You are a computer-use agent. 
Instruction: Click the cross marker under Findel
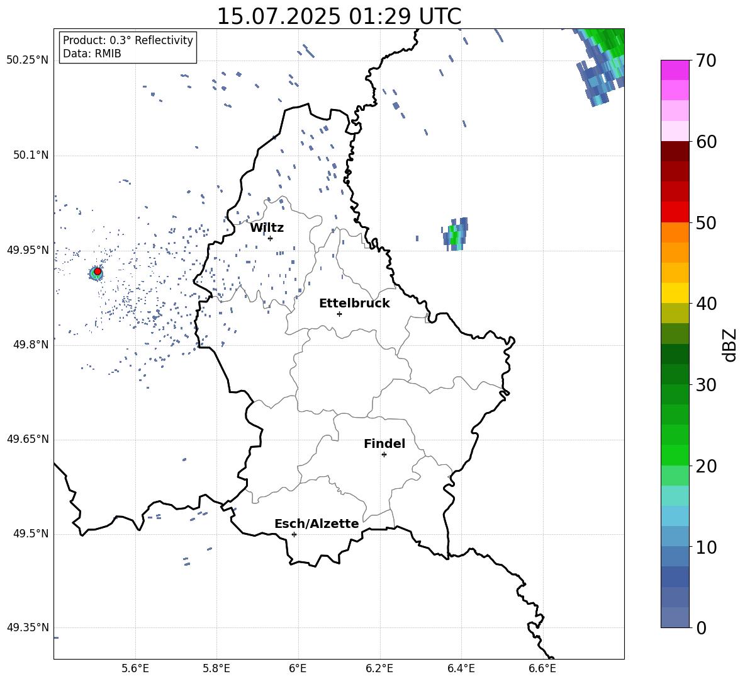coord(384,455)
